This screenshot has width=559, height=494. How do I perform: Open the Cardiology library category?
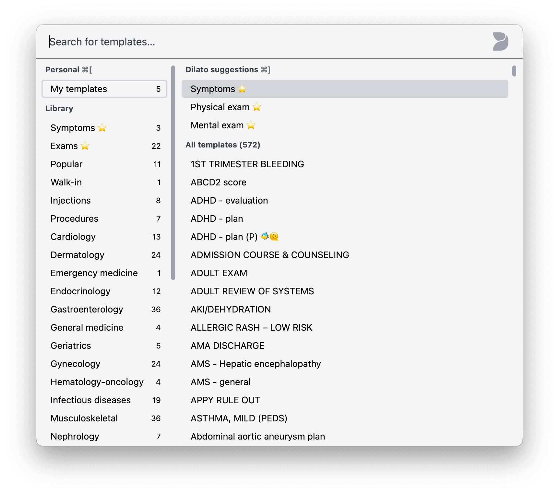tap(73, 237)
